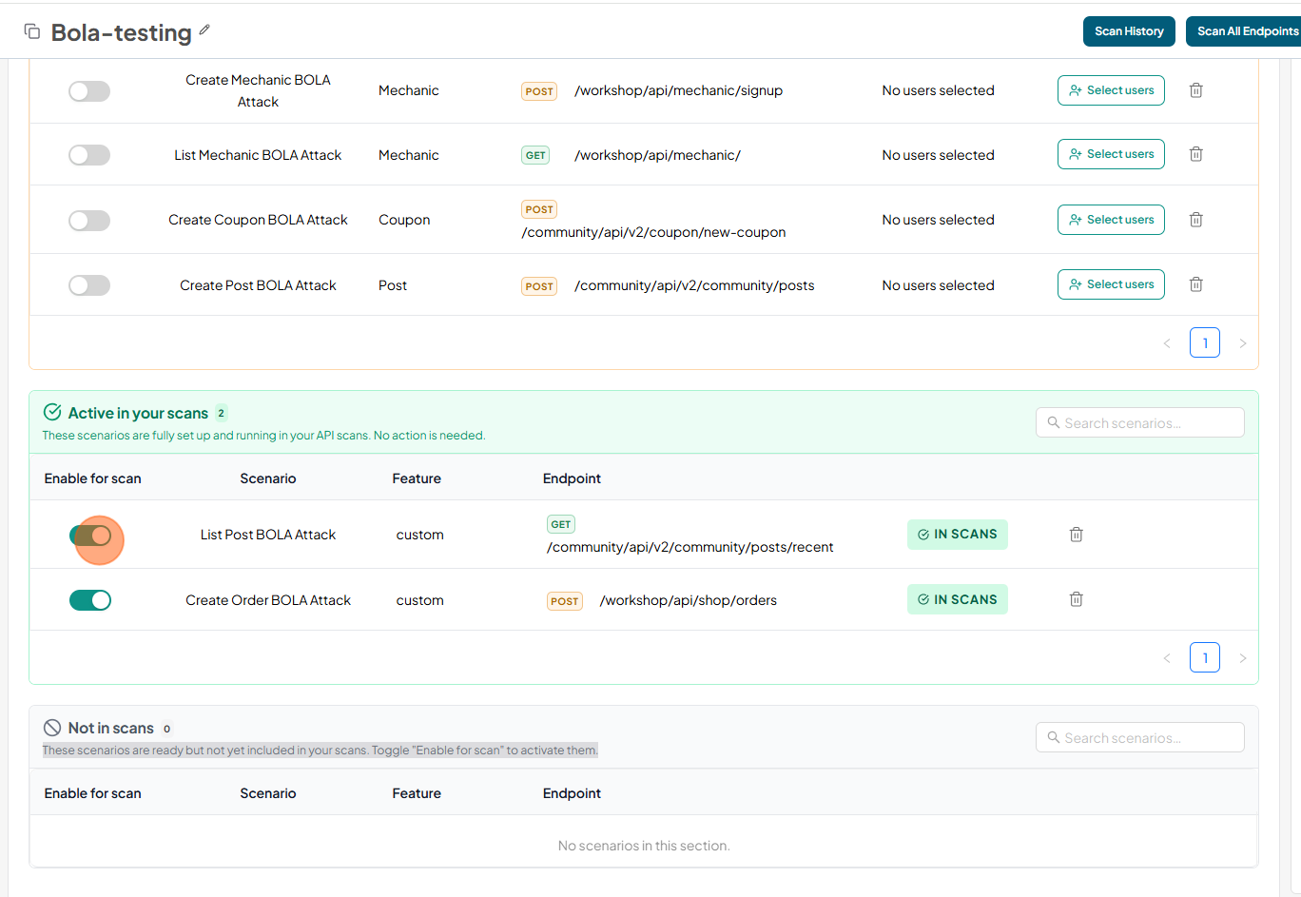Select users for List Mechanic BOLA Attack
1301x897 pixels.
1111,154
